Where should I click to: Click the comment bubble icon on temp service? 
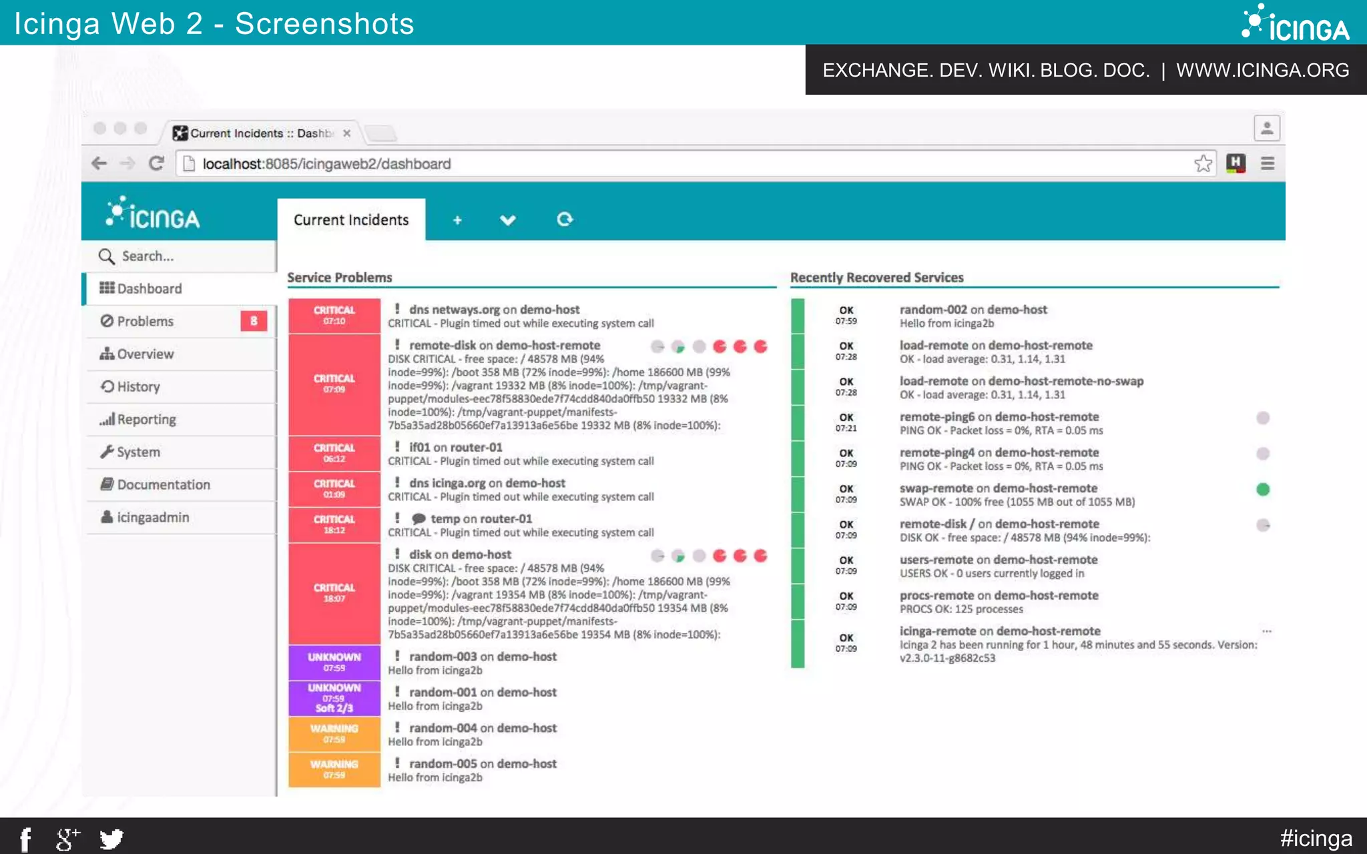[419, 519]
